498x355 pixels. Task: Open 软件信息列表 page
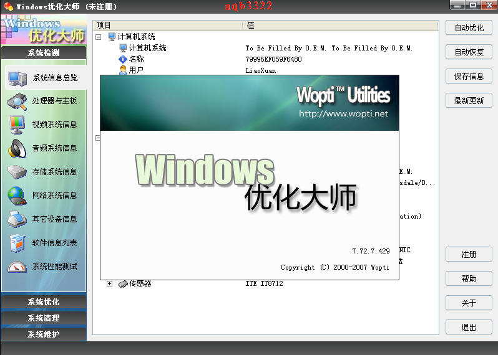click(54, 243)
